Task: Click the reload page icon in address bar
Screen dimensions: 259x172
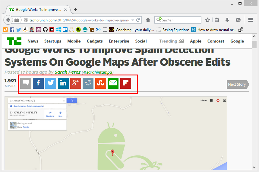Action: [138, 20]
